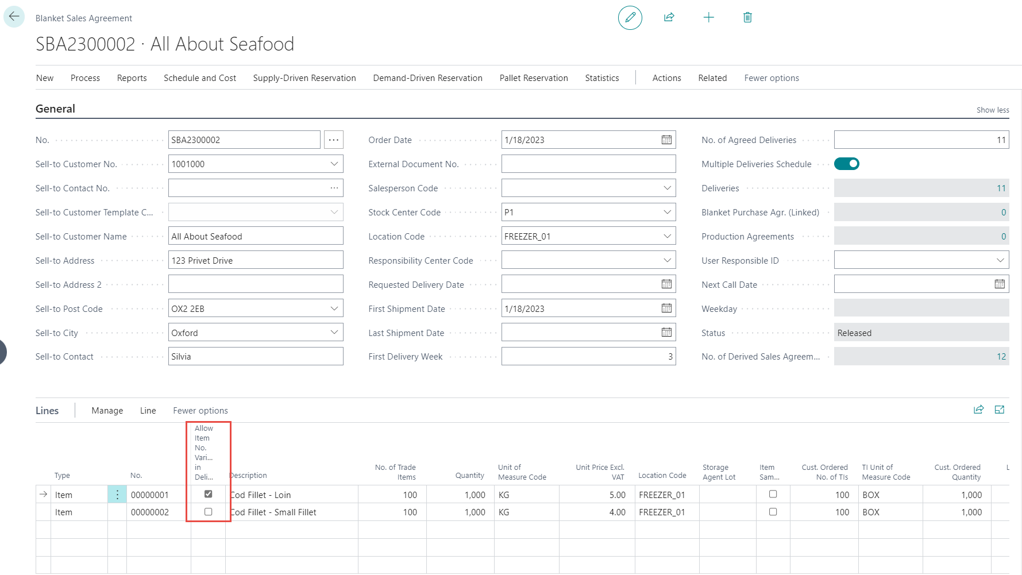Open the Order Date calendar picker
The width and height of the screenshot is (1022, 575).
tap(666, 140)
